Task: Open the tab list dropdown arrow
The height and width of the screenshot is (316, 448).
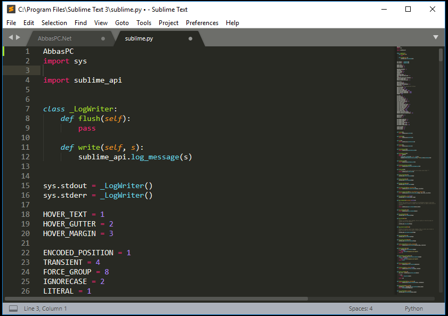Action: click(435, 37)
